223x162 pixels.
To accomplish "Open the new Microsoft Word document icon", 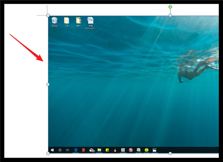I will pos(91,23).
